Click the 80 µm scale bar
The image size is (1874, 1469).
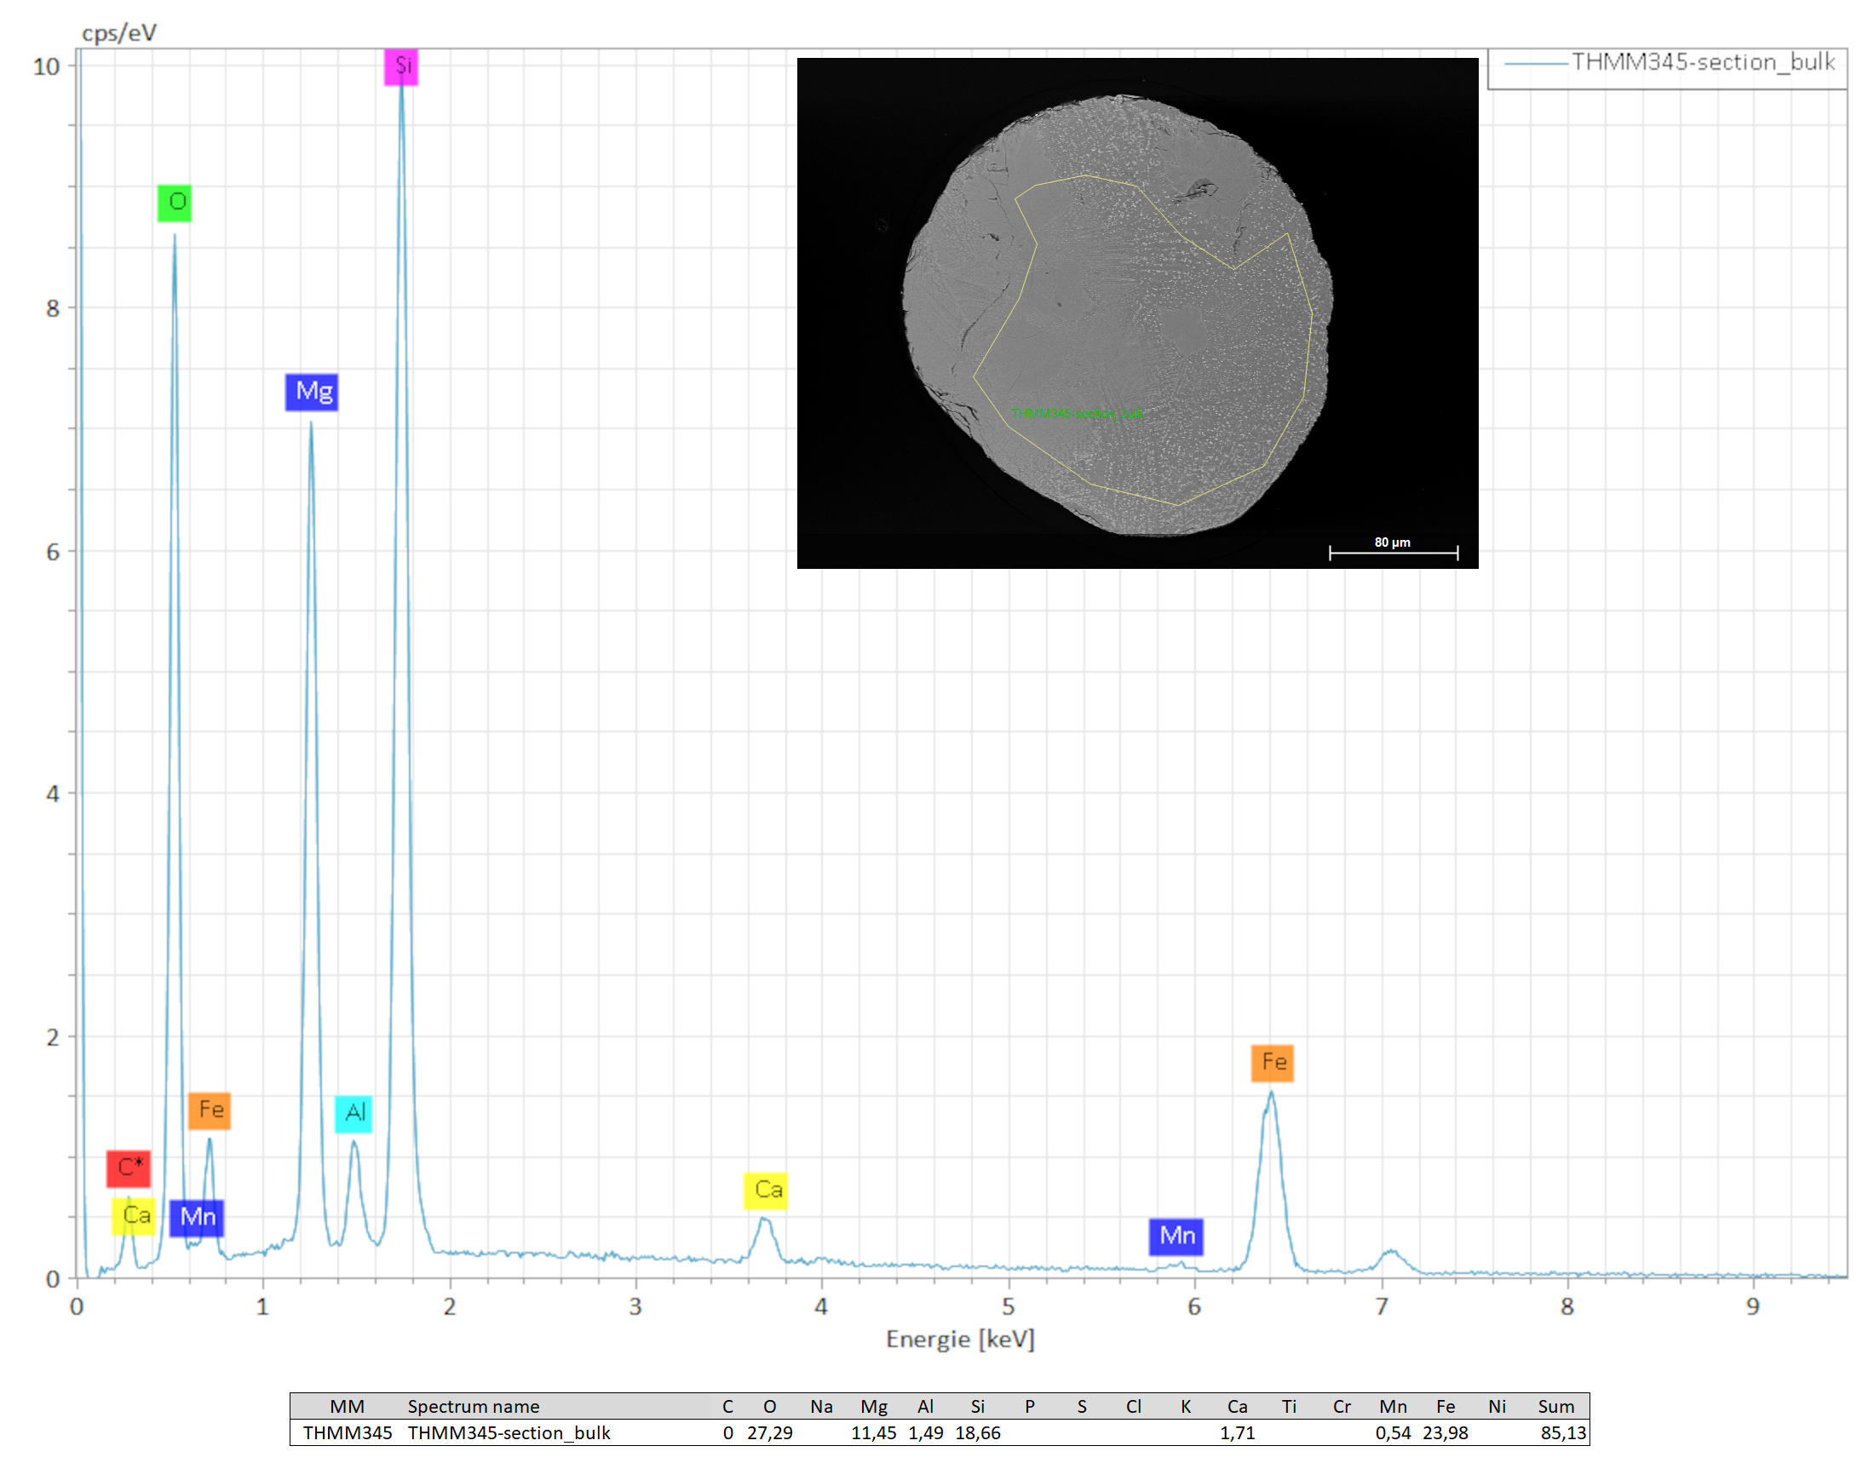pos(1393,551)
